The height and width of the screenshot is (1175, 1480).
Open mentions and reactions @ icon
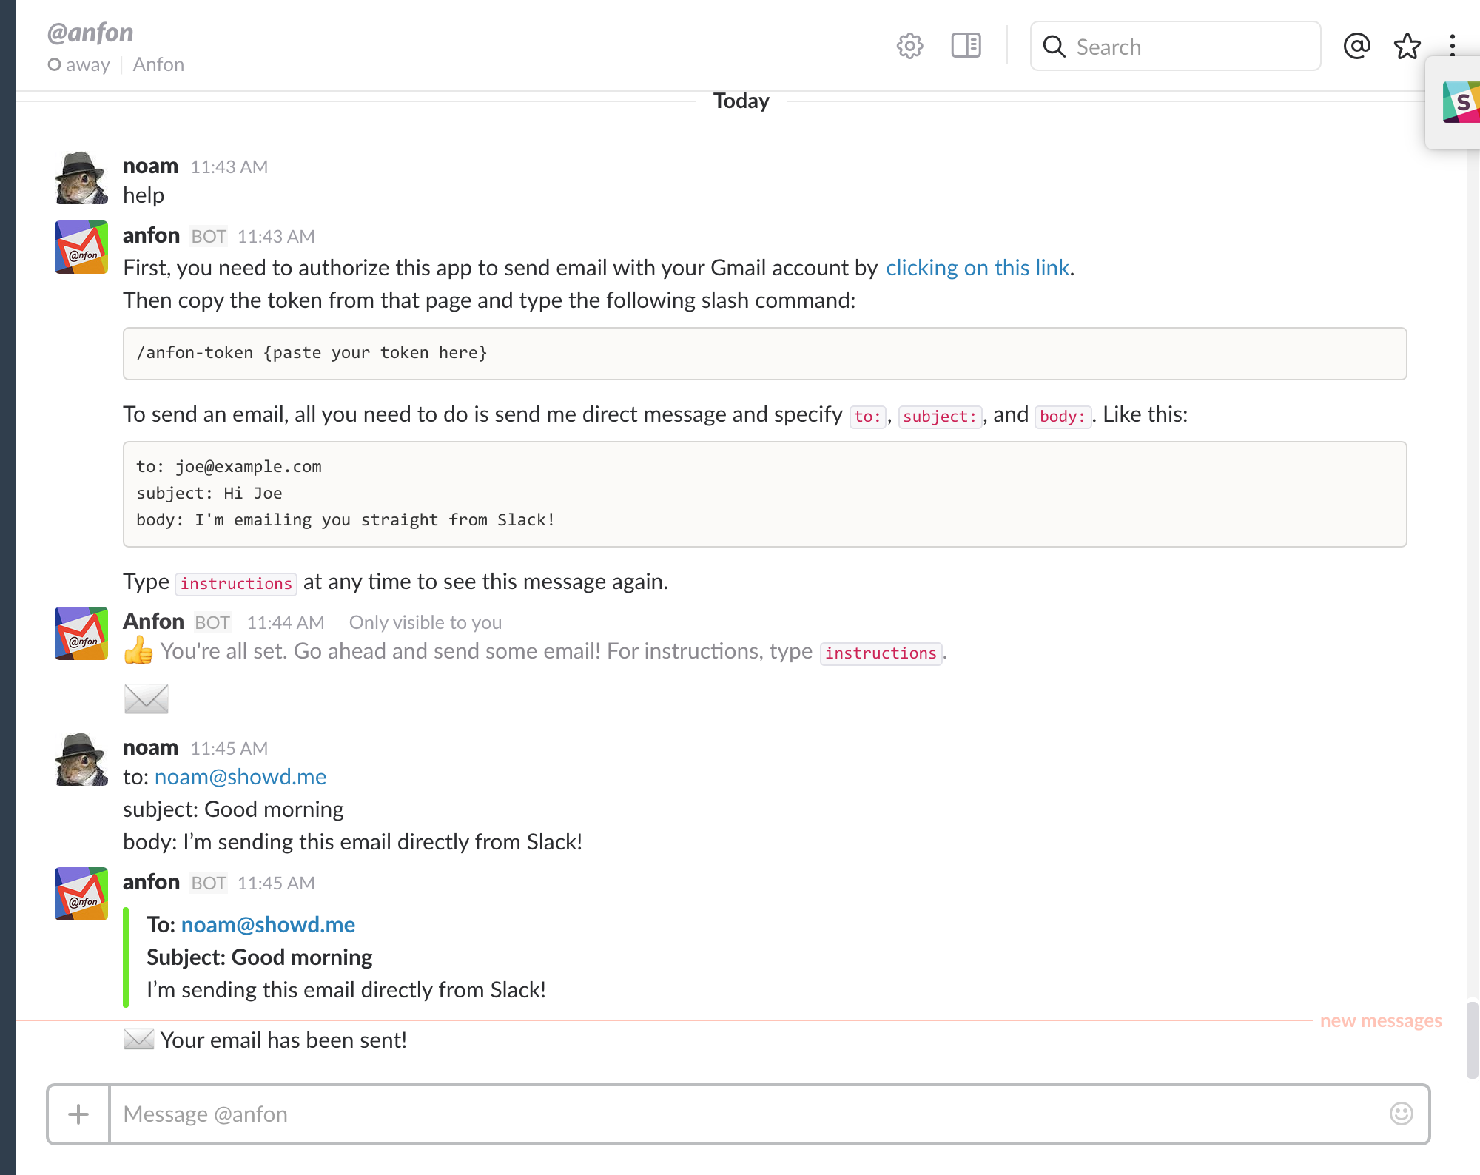pos(1356,46)
